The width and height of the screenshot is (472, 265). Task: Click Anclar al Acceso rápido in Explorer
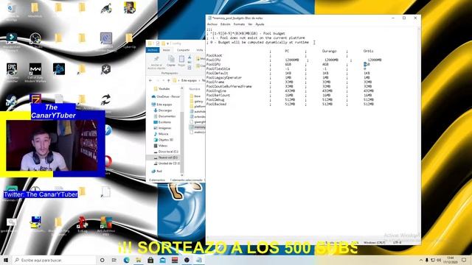click(156, 62)
